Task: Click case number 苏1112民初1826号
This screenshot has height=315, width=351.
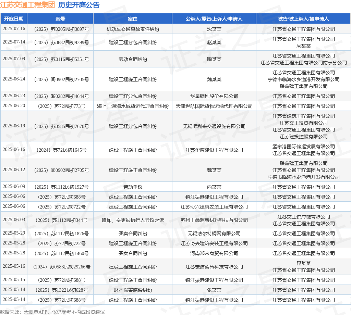Action: click(x=61, y=234)
